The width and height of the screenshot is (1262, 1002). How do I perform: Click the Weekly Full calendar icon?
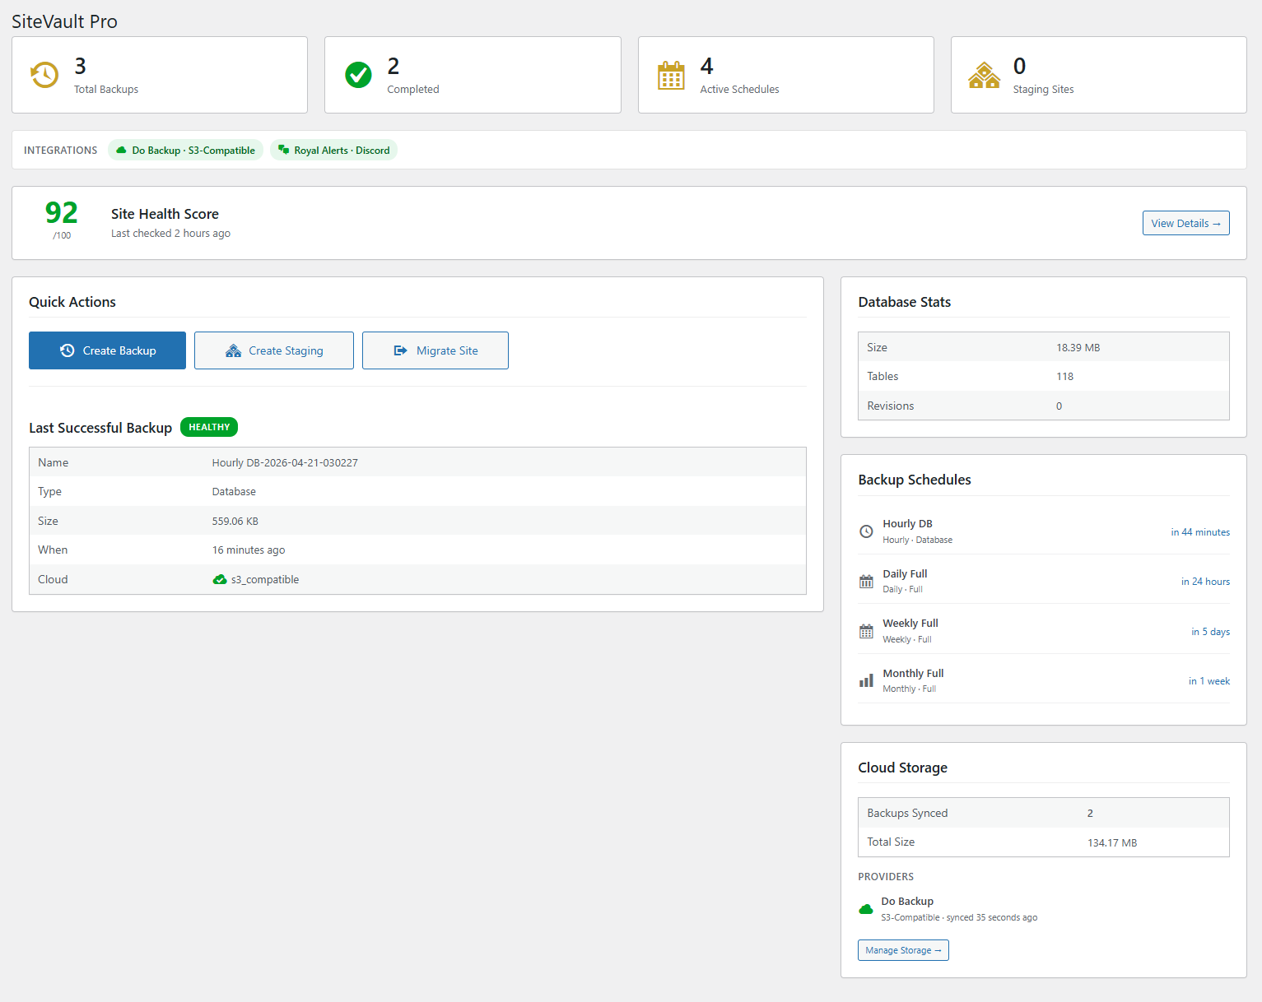click(x=866, y=632)
